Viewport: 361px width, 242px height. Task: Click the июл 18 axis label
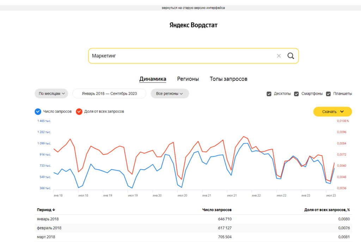click(x=83, y=196)
